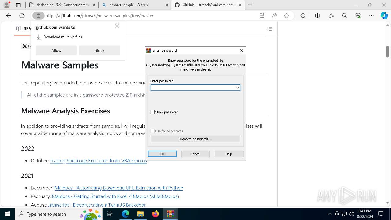The width and height of the screenshot is (391, 220).
Task: Show hidden system tray icons
Action: pyautogui.click(x=329, y=214)
